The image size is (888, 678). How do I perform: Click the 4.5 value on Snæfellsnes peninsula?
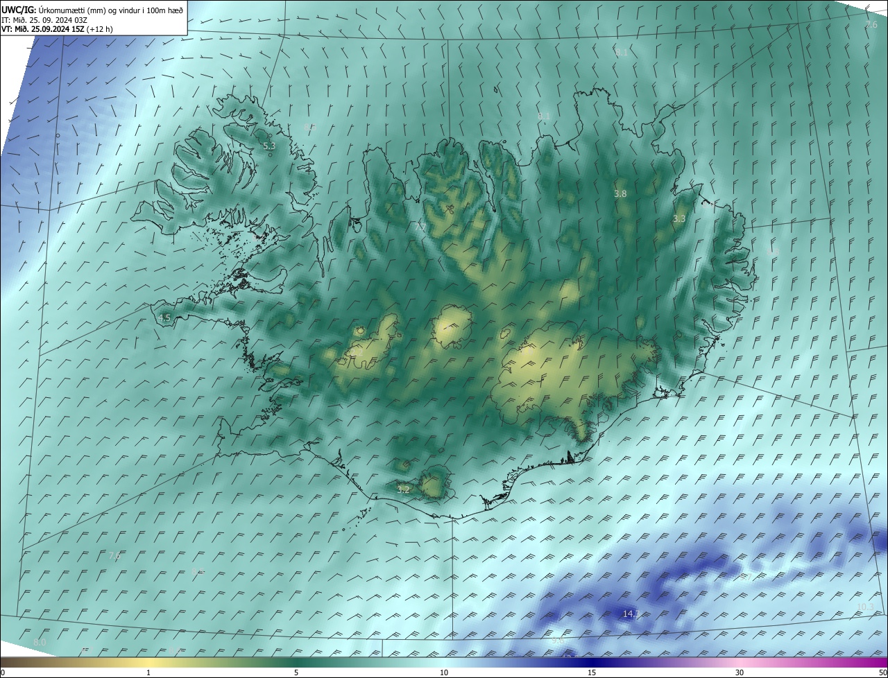pos(164,318)
